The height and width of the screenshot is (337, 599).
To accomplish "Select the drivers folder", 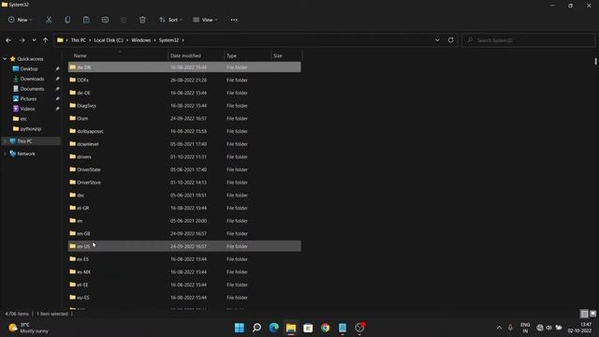I will click(184, 156).
